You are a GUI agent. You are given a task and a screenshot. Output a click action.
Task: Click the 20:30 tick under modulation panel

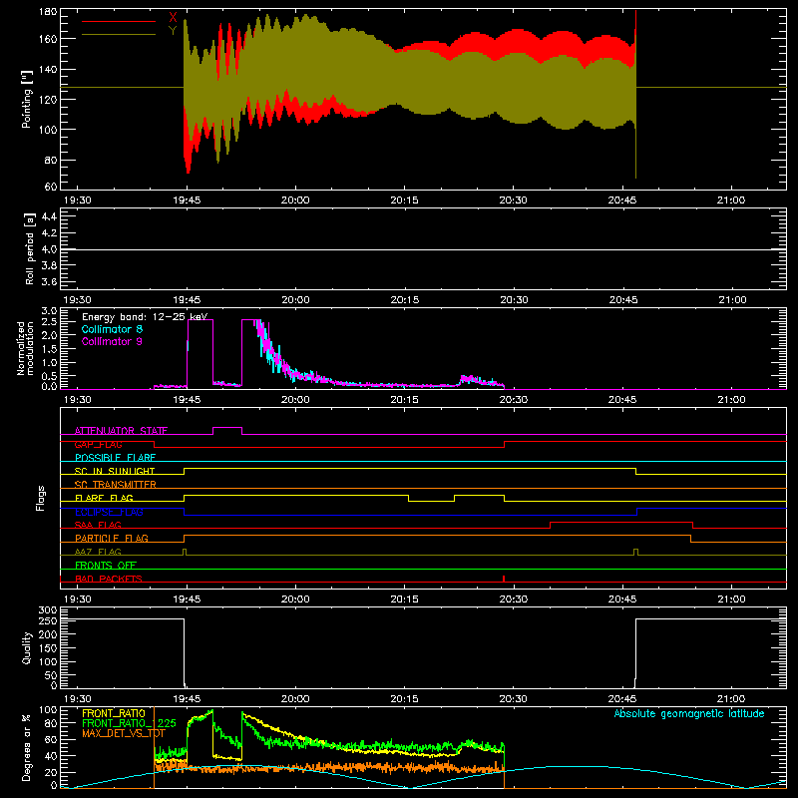513,400
